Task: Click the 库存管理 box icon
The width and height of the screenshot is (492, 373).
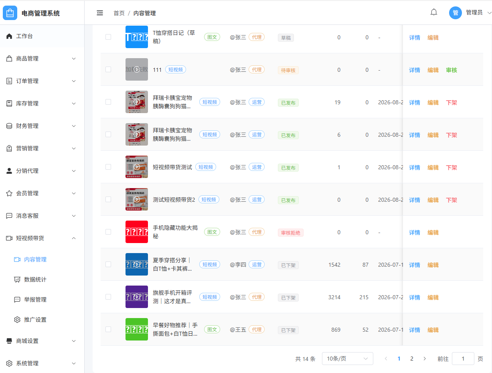Action: 9,103
